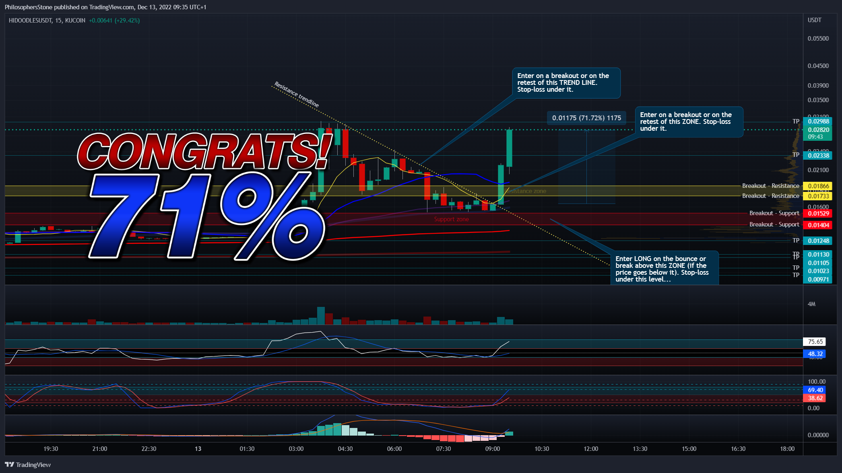The image size is (842, 473).
Task: Click the 10:30 time axis label
Action: [542, 449]
